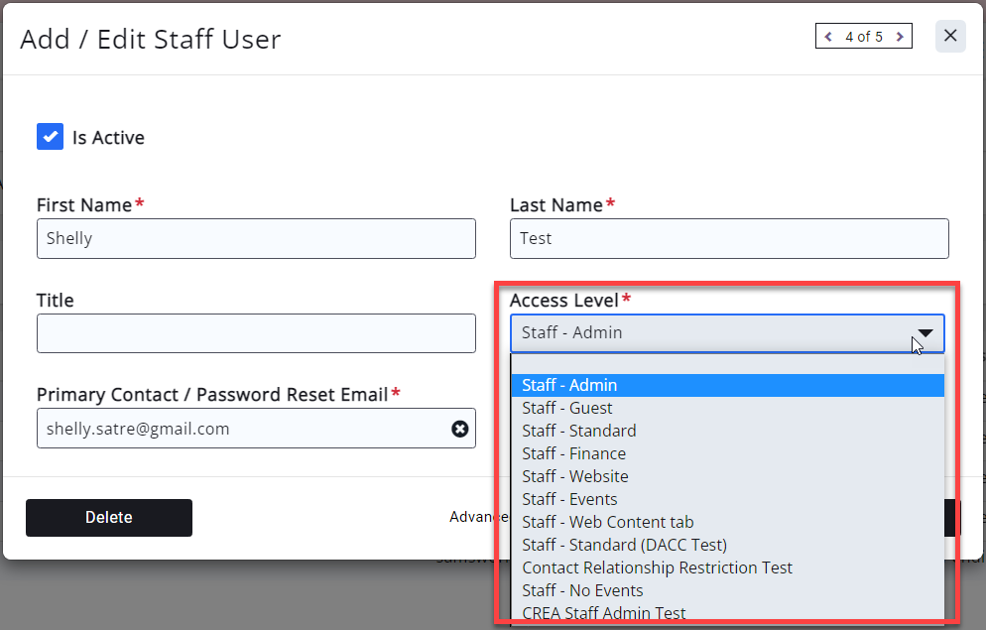Image resolution: width=986 pixels, height=630 pixels.
Task: Click into the First Name field
Action: point(256,239)
